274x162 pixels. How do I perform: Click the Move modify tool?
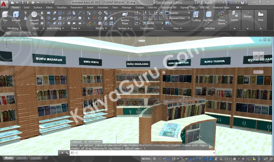(x=100, y=13)
